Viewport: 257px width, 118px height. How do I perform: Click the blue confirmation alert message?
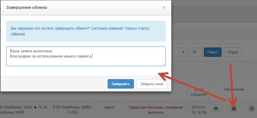86,31
